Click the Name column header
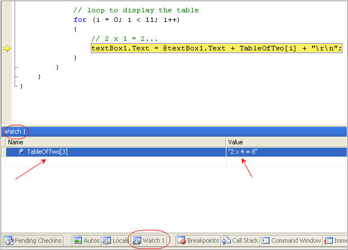Image resolution: width=348 pixels, height=250 pixels. (116, 142)
